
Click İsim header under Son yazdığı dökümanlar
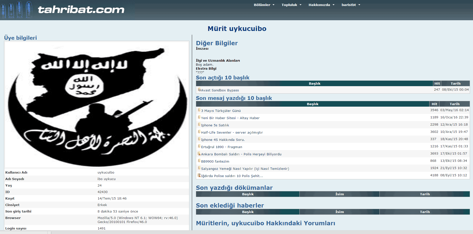[339, 194]
